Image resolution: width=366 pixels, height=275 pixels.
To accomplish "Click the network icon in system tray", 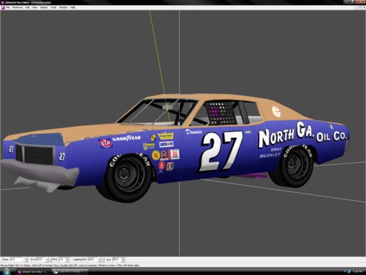I will [x=349, y=272].
